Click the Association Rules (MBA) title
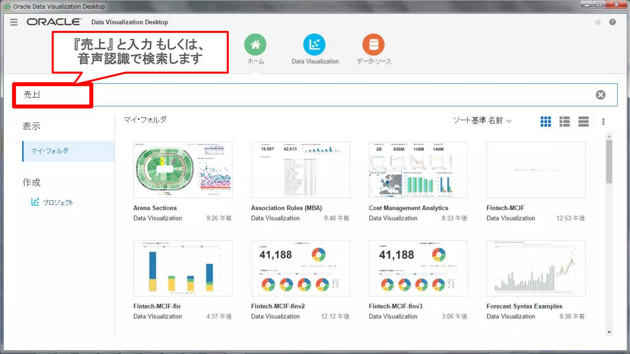Screen dimensions: 630x354 pos(286,208)
